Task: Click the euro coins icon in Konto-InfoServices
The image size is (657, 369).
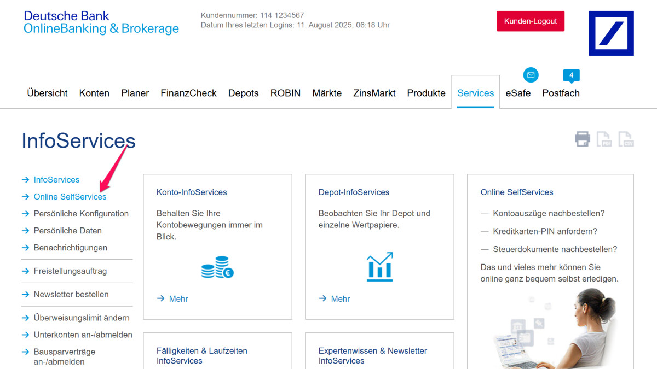Action: pos(217,267)
